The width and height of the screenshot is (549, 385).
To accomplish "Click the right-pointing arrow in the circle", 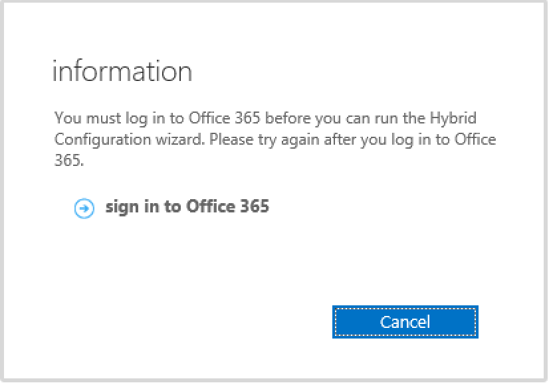I will (x=84, y=208).
